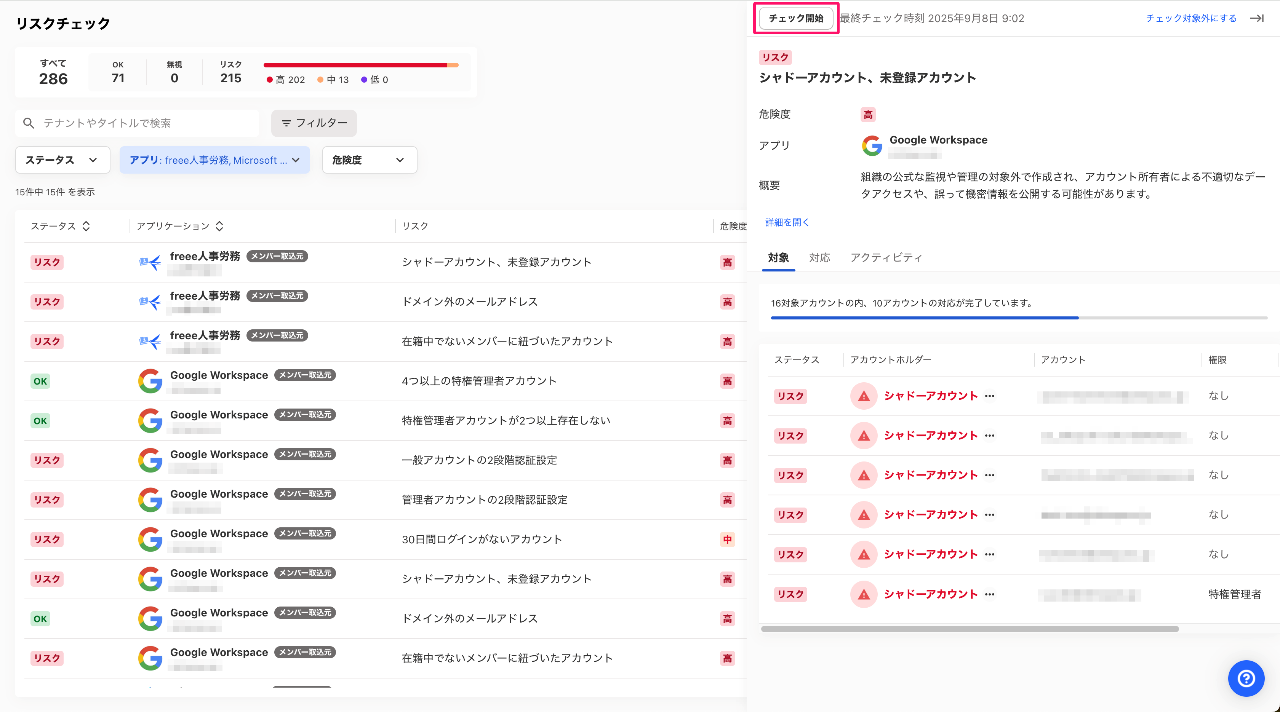Click 管理者アカウントの2段階認証設定 risk text
1280x712 pixels.
[485, 500]
